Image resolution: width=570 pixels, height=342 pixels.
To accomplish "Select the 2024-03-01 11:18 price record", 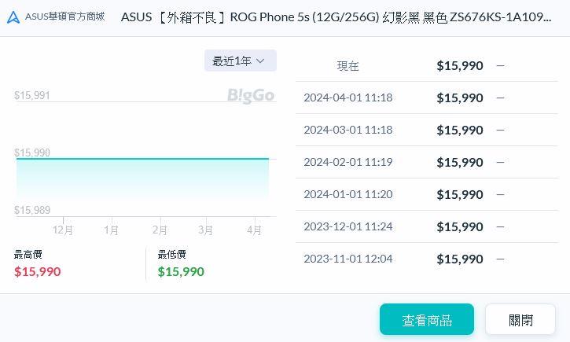I will [426, 130].
